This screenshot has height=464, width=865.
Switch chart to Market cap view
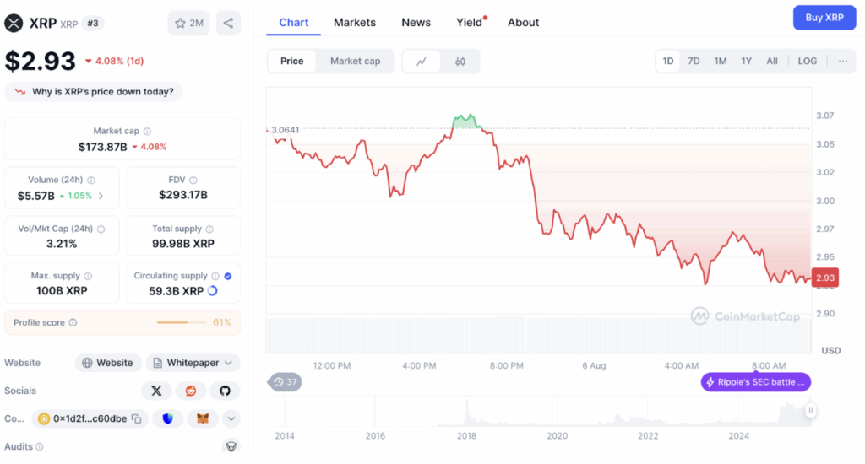point(355,61)
